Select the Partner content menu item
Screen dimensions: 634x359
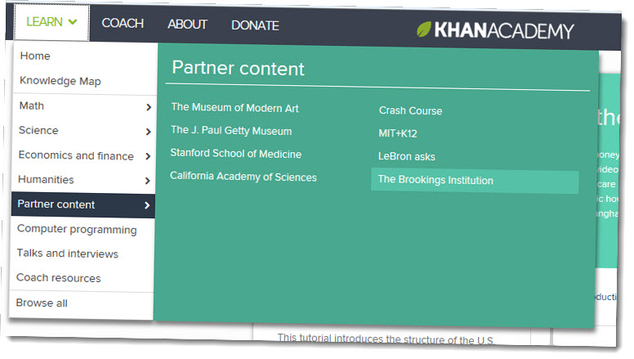[82, 204]
